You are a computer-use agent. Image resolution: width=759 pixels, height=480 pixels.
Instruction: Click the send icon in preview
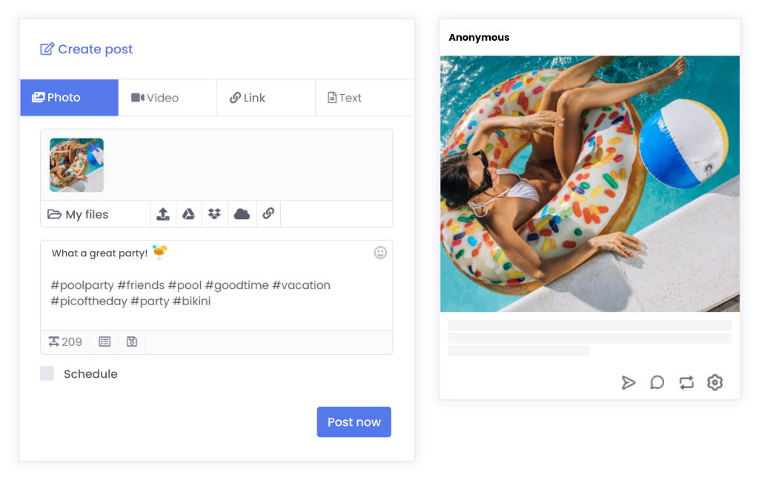(629, 383)
